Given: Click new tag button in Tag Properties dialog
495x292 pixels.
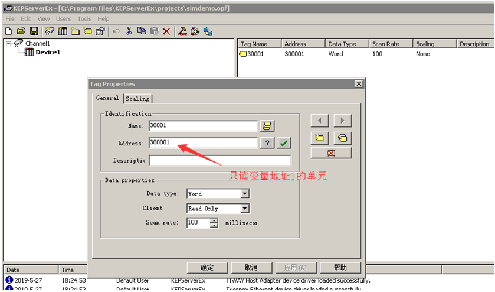Looking at the screenshot, I should 319,138.
